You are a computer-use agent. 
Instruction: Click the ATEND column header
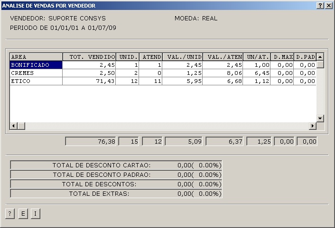pos(152,57)
